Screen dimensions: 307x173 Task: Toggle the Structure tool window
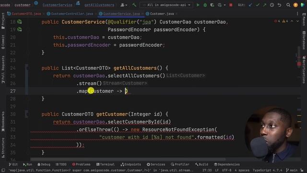tap(3, 148)
